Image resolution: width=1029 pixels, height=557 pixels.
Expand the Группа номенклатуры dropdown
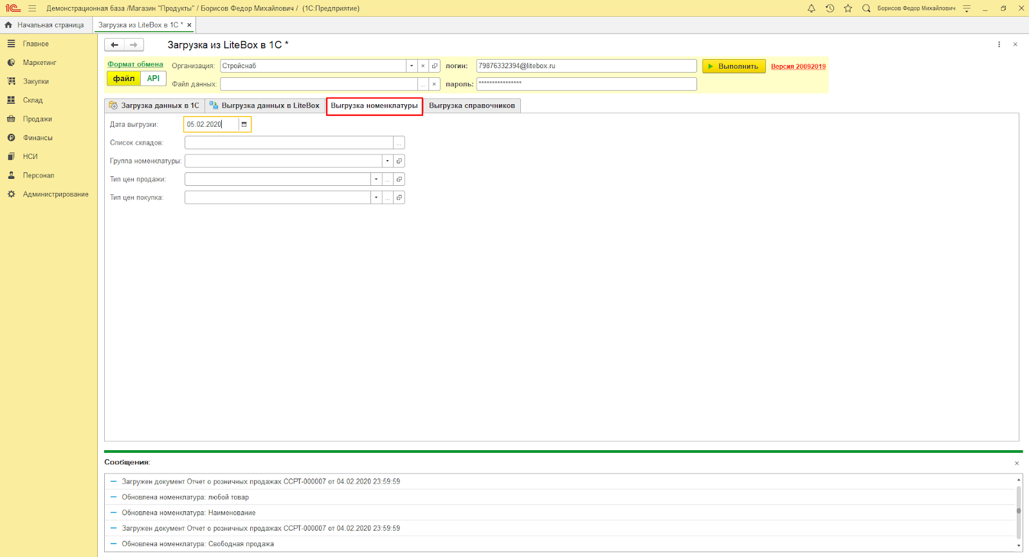point(388,161)
